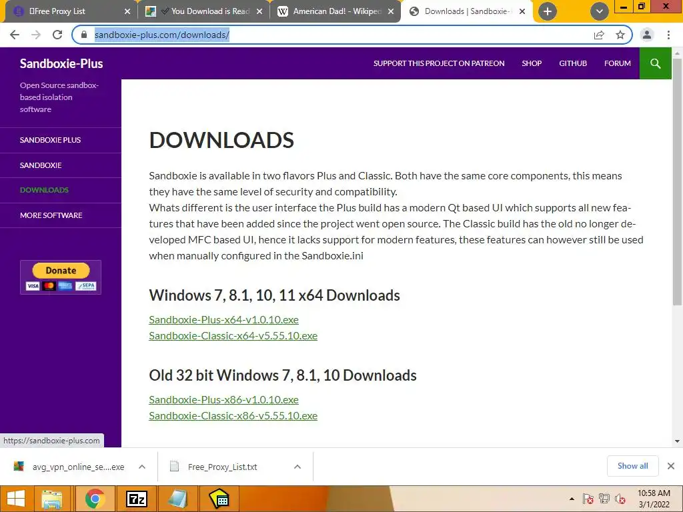683x512 pixels.
Task: Click the Downloads page heading
Action: (221, 140)
